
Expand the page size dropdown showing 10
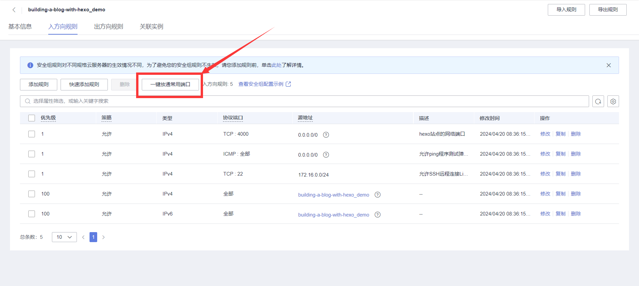click(64, 237)
